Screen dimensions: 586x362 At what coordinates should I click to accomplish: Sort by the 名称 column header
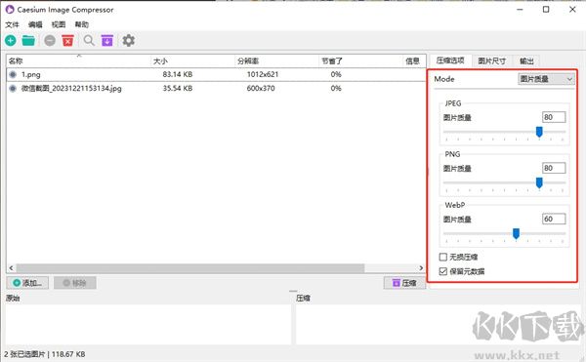coord(79,60)
